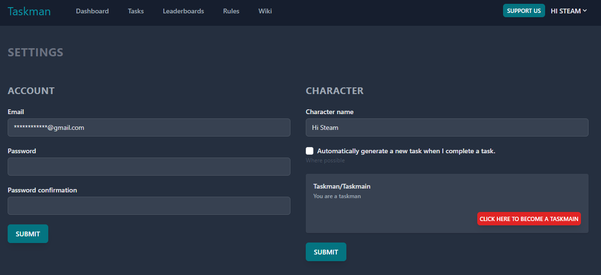The width and height of the screenshot is (601, 275).
Task: Click 'Click here to become a taskmain'
Action: tap(529, 219)
